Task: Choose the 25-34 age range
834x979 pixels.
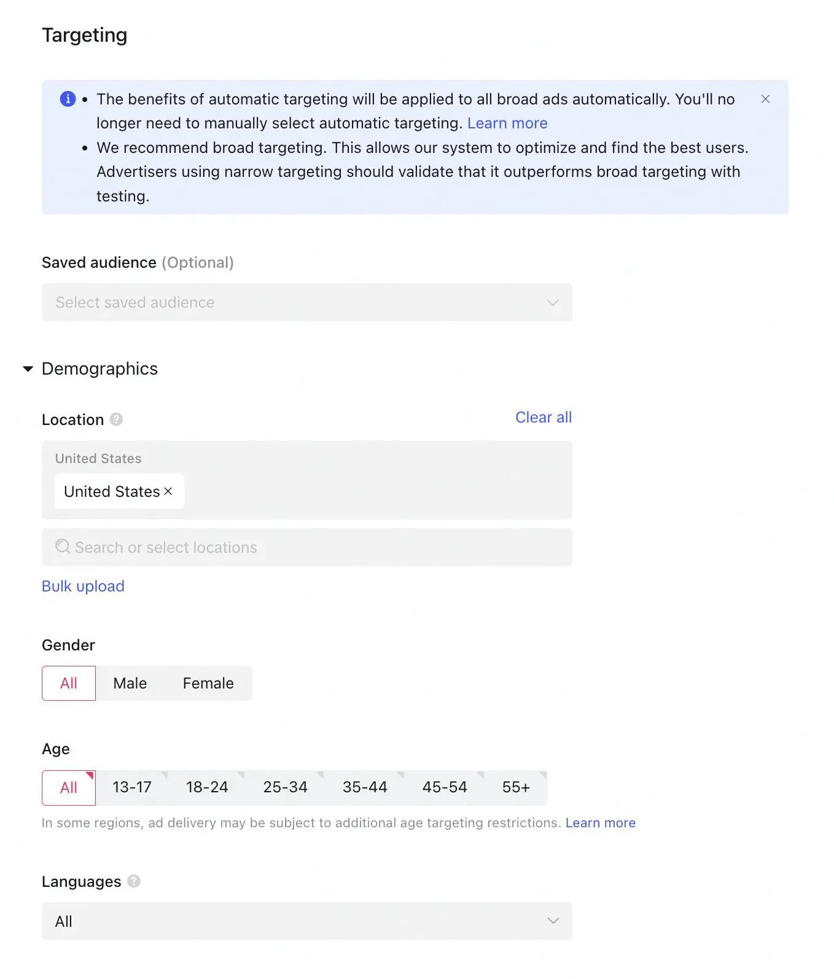Action: [285, 787]
